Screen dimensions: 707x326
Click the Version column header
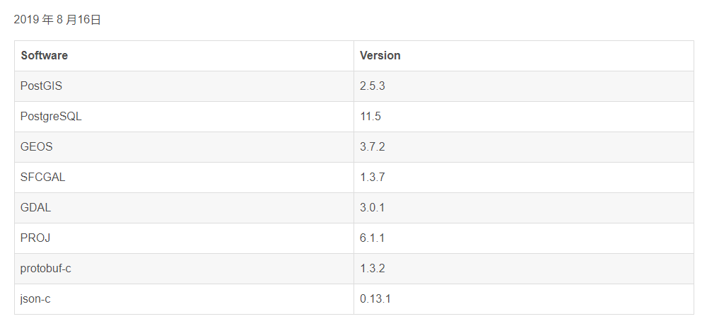380,55
